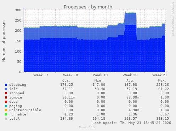Click the 'Avg:' column header
This screenshot has width=176, height=131.
[x=131, y=81]
